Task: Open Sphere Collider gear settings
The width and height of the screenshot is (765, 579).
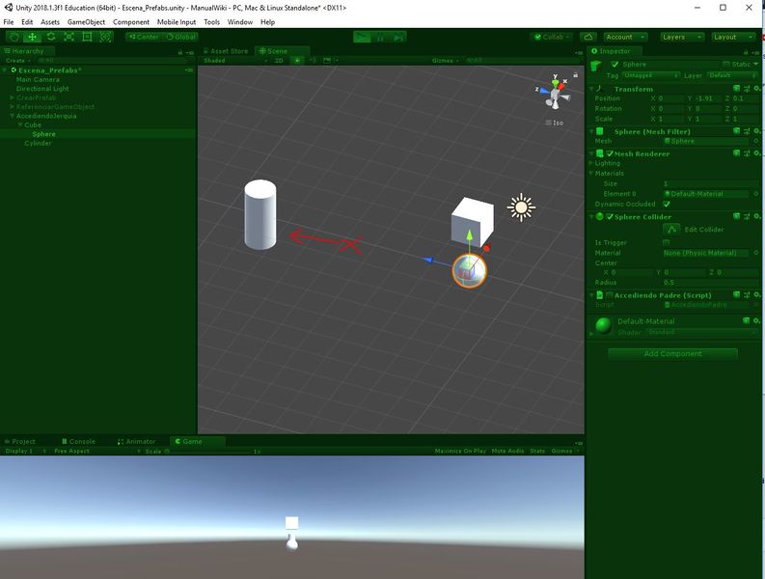Action: tap(756, 216)
